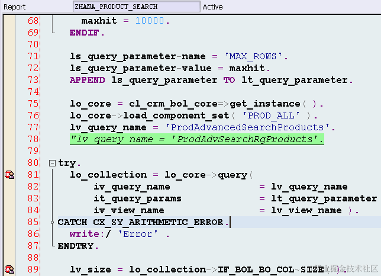Click iv_query_name parameter on line 82
This screenshot has width=381, height=276.
coord(132,187)
